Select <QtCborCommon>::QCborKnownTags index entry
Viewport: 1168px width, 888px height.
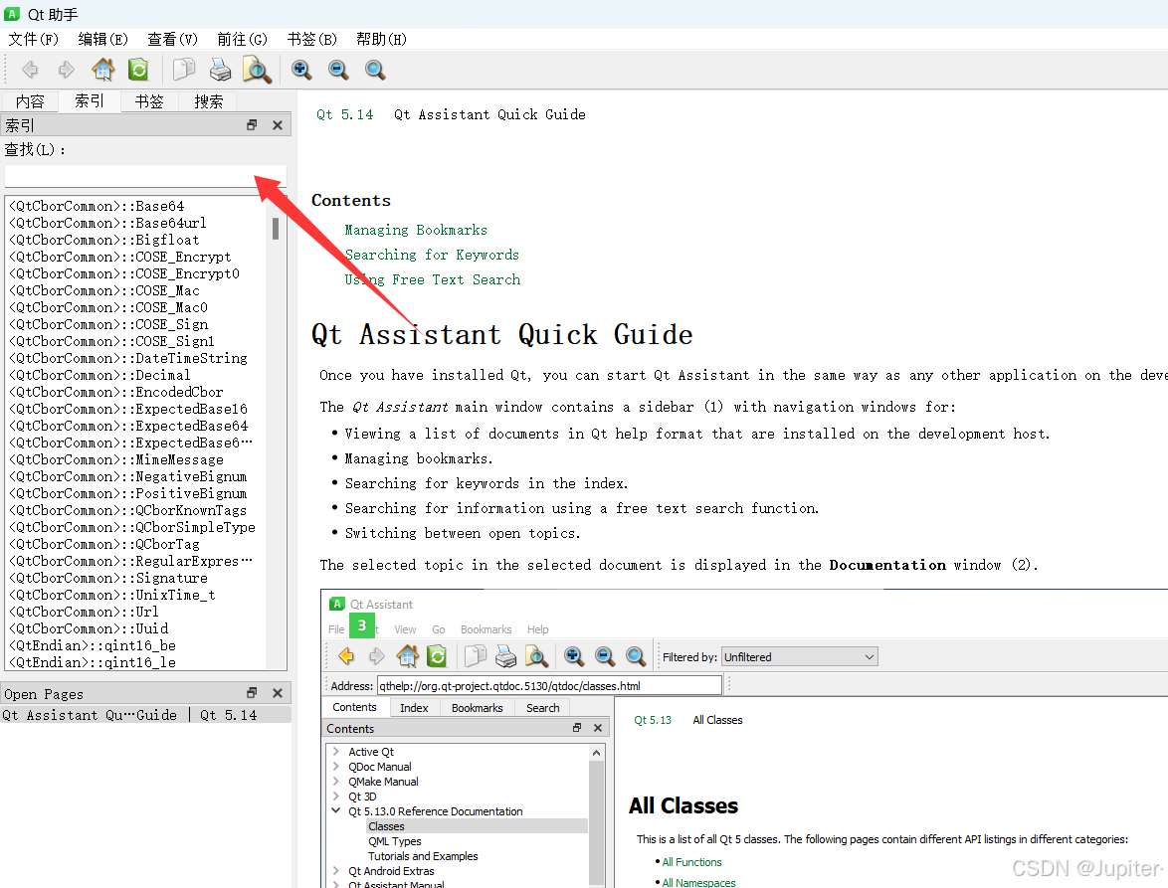coord(126,510)
